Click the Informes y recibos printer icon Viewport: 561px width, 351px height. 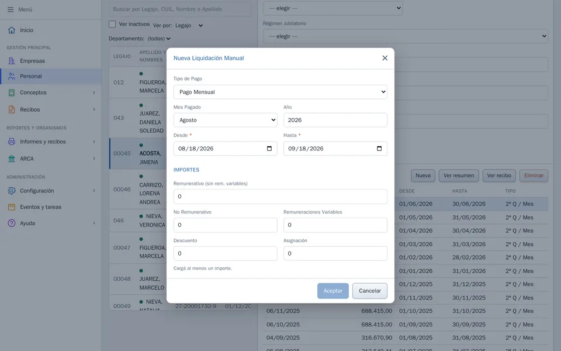pos(12,142)
